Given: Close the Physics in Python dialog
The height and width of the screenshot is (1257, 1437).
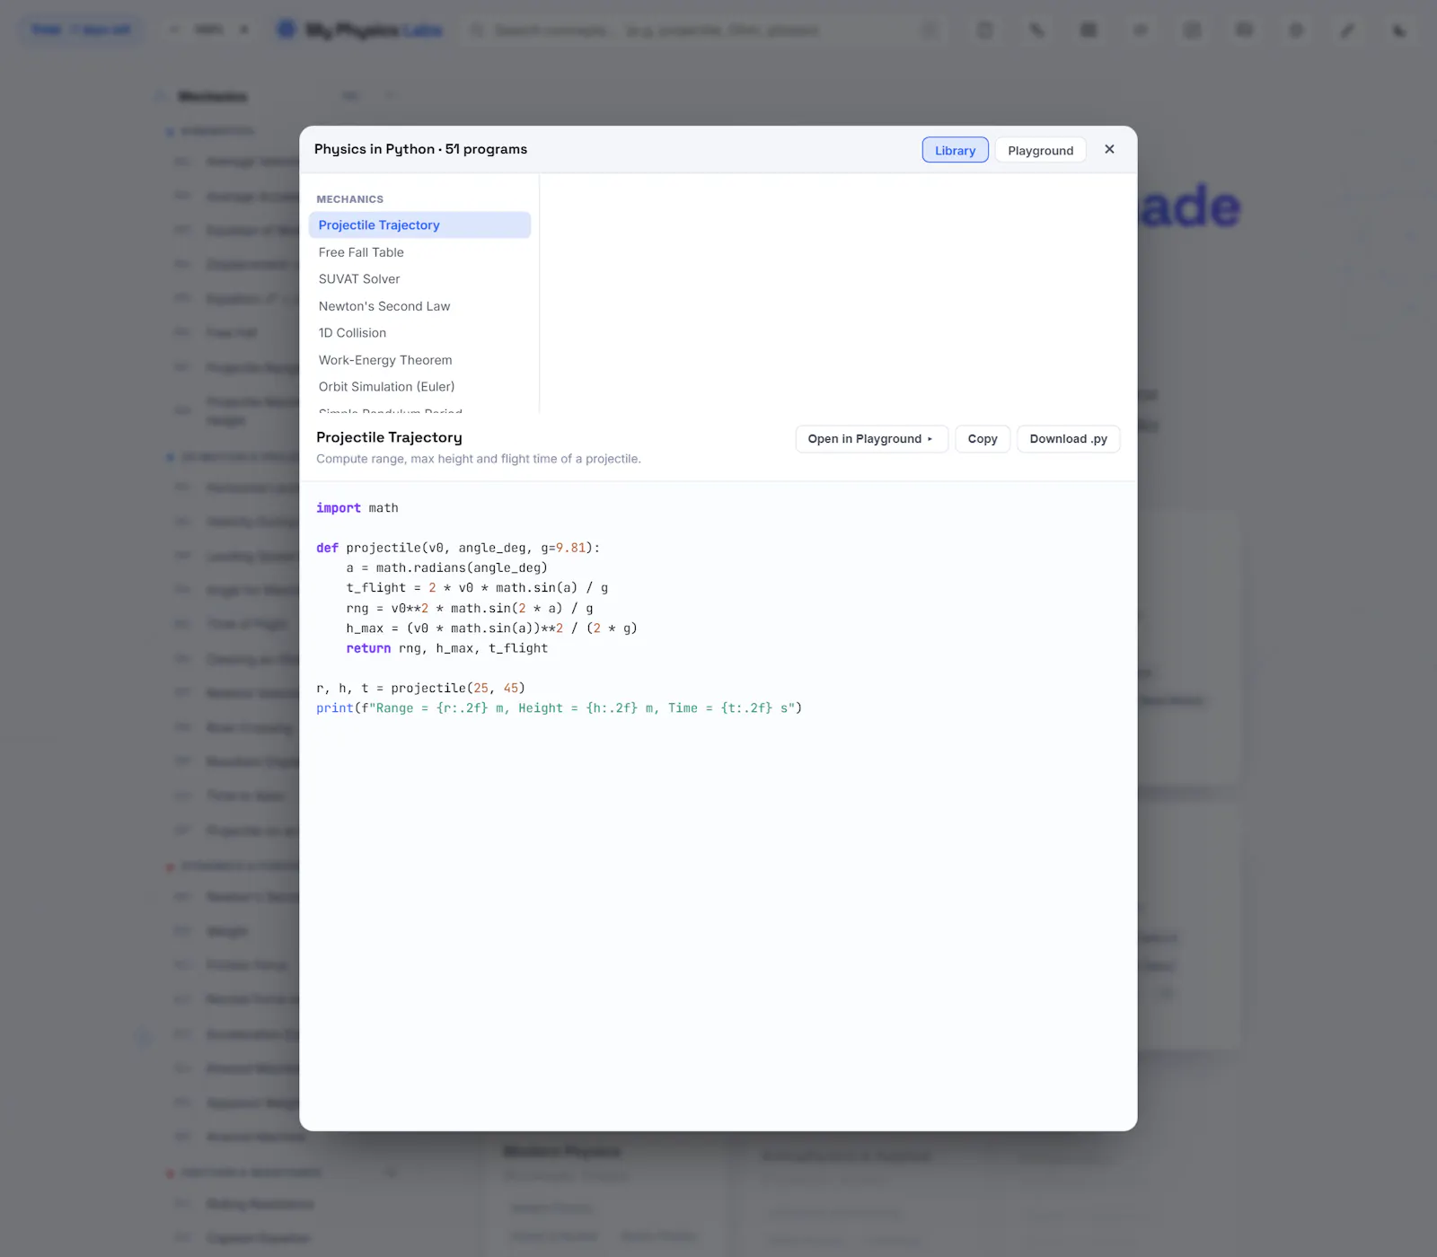Looking at the screenshot, I should (1109, 149).
